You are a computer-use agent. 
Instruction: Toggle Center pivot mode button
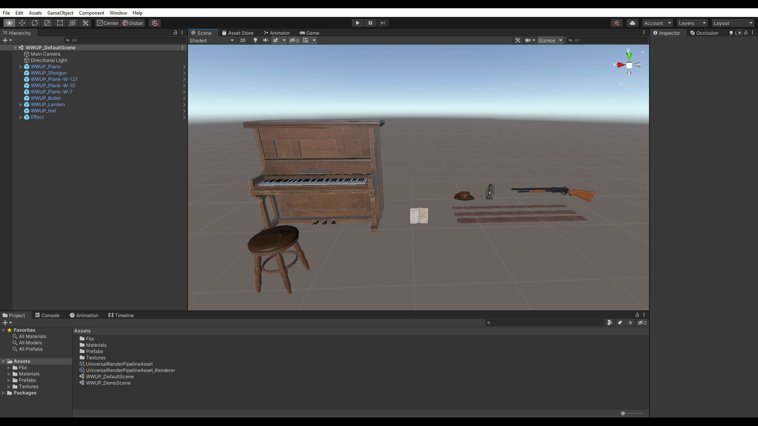tap(108, 23)
